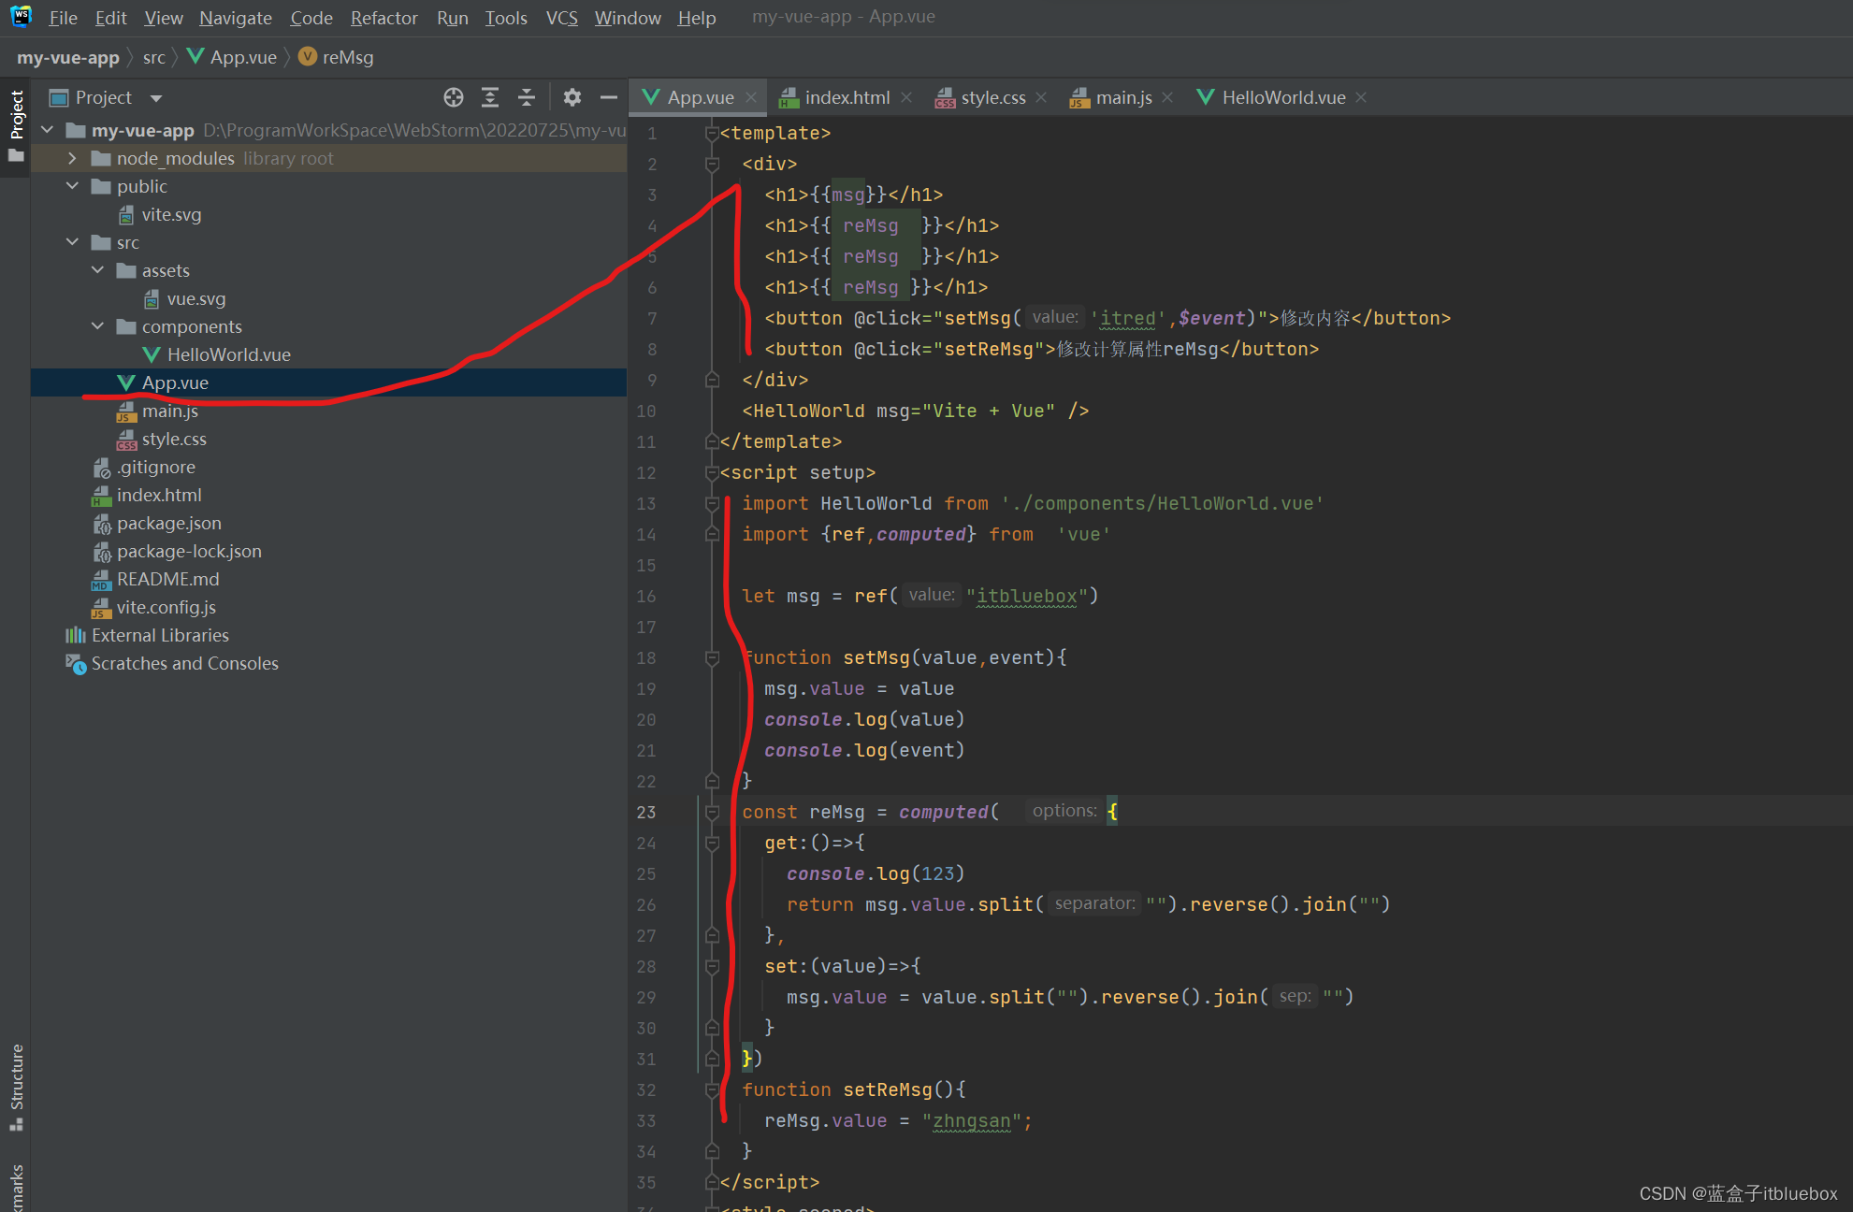Fold the computed call at line 23
Viewport: 1853px width, 1212px height.
(712, 812)
